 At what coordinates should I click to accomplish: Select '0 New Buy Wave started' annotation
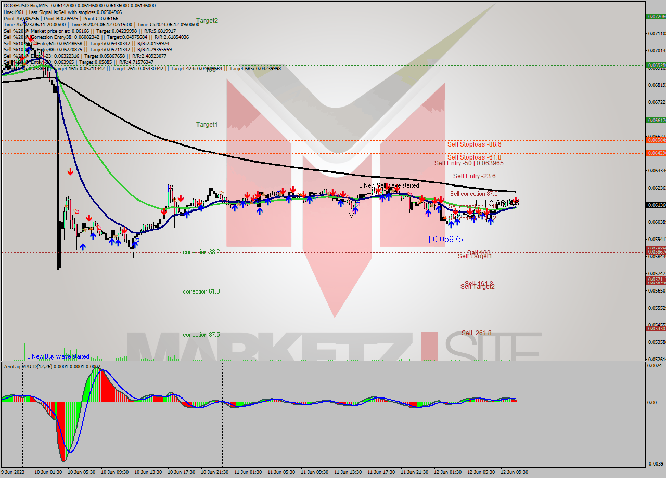(58, 356)
